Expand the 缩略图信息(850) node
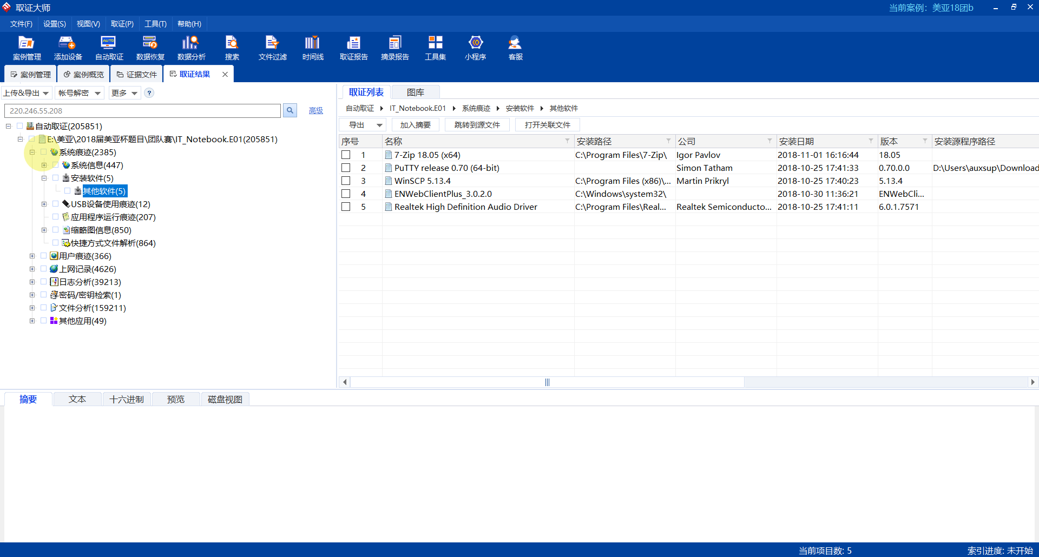 [x=44, y=230]
